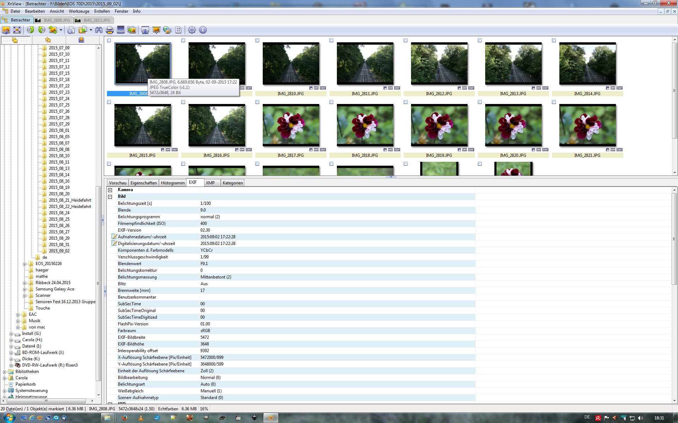Image resolution: width=678 pixels, height=423 pixels.
Task: Expand the Musik folder tree node
Action: pyautogui.click(x=18, y=321)
